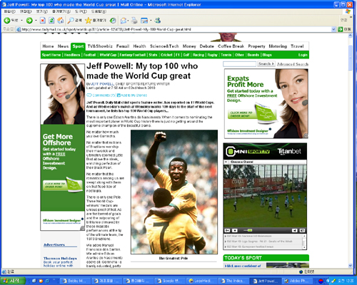Image resolution: width=357 pixels, height=285 pixels.
Task: Click the Pele celebration photo
Action: click(x=174, y=192)
